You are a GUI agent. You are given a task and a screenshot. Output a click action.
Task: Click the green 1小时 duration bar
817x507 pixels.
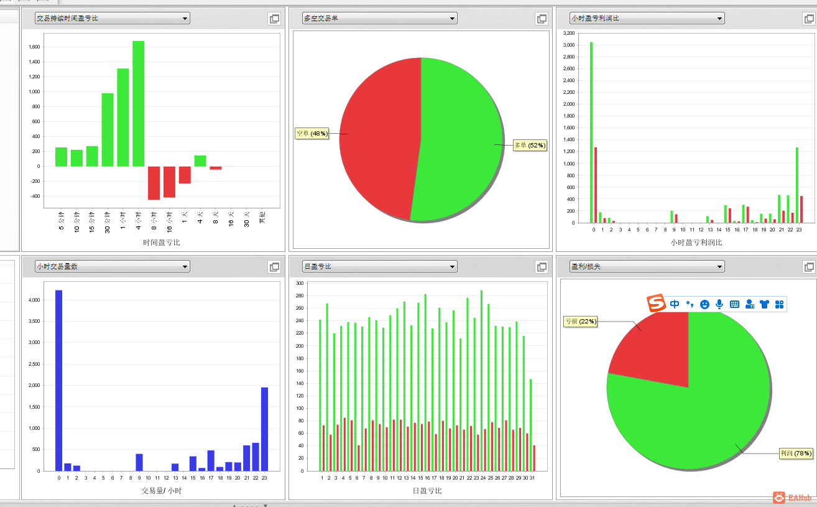[122, 118]
